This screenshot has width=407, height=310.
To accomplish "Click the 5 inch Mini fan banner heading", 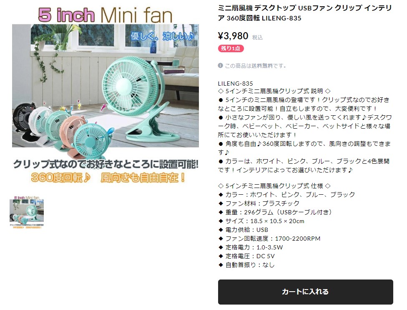I will pos(106,15).
